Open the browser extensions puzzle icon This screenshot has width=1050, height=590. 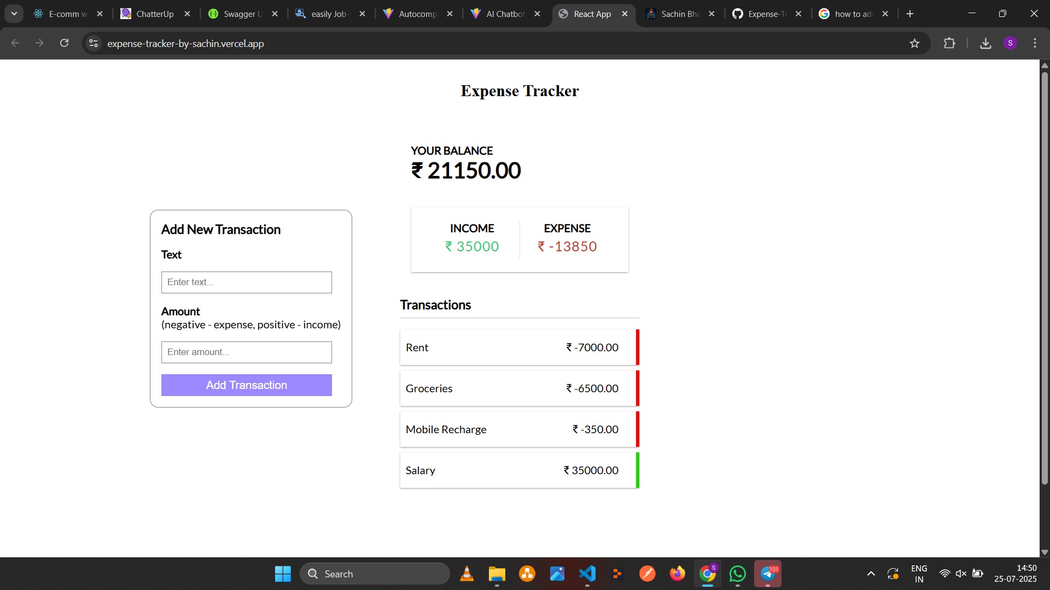950,43
